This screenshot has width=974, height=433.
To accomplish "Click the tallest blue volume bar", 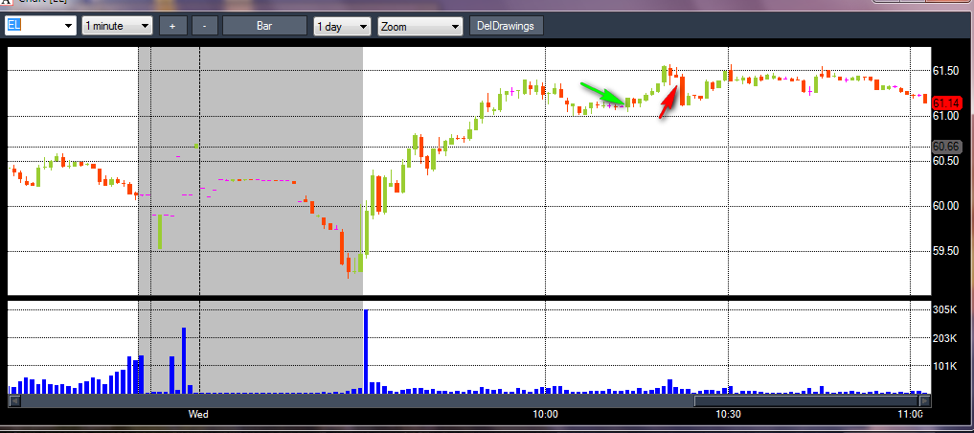I will (x=366, y=351).
